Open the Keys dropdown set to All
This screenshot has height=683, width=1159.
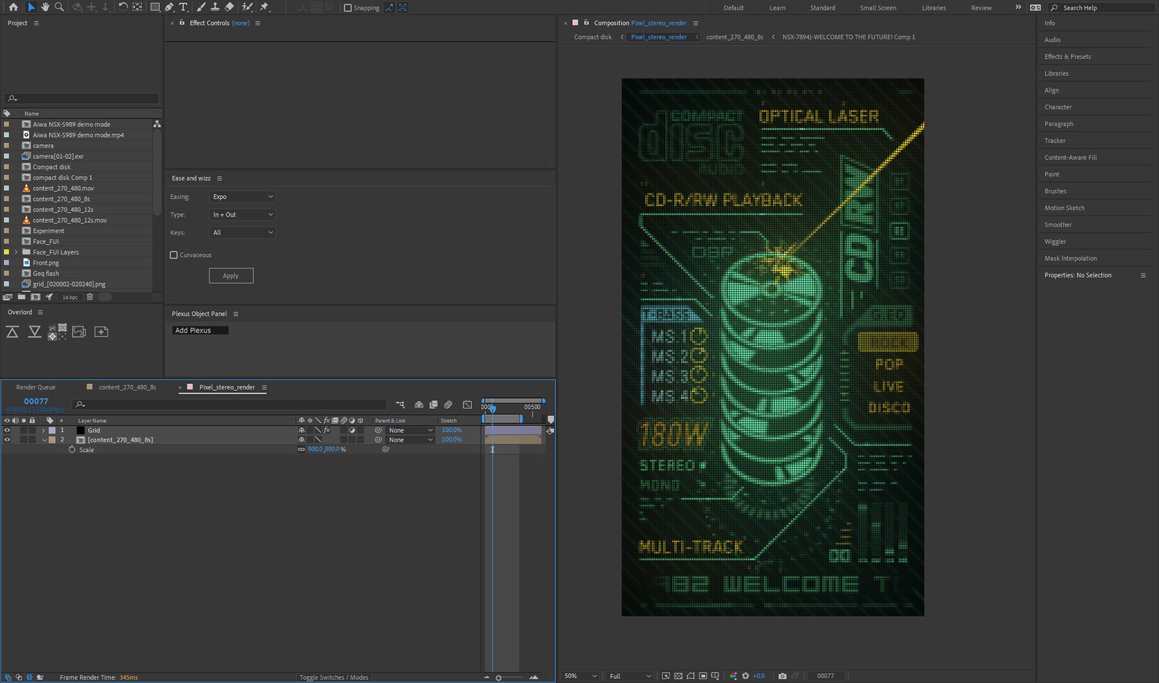(243, 232)
